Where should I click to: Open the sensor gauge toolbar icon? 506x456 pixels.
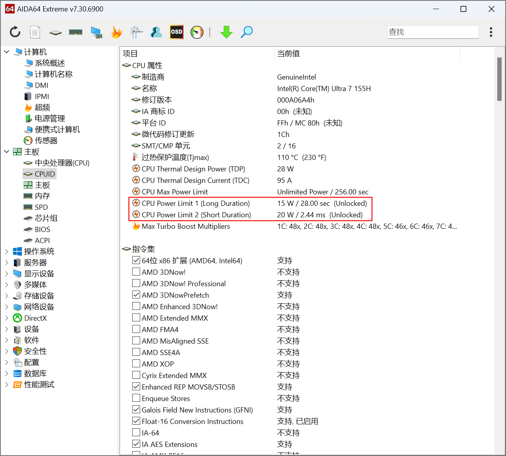tap(197, 32)
